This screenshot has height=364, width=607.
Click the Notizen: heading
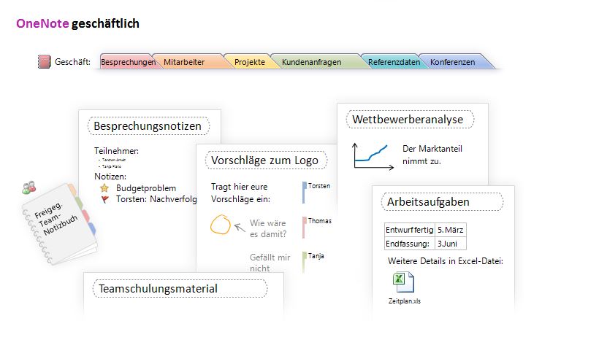point(110,177)
